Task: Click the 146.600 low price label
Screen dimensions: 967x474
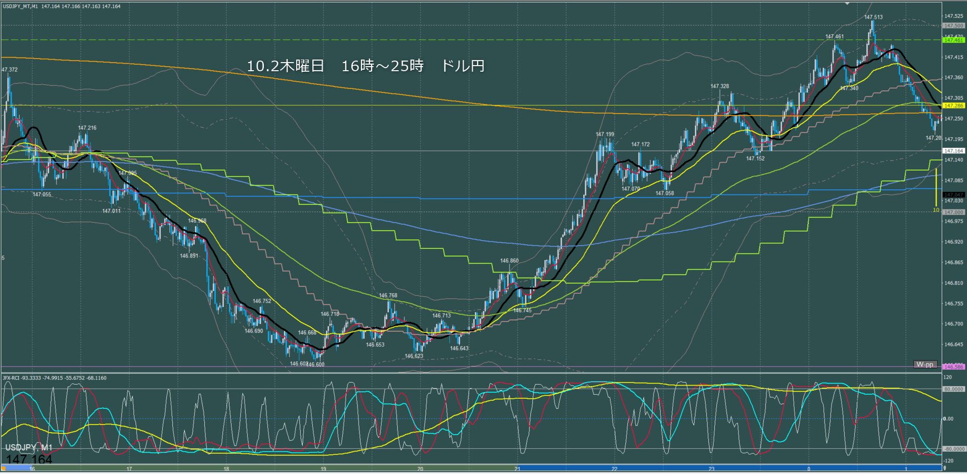Action: [x=315, y=364]
